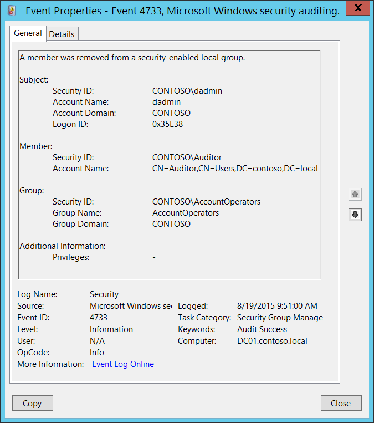
Task: Click the Task Category Security Group Management value
Action: pyautogui.click(x=281, y=318)
